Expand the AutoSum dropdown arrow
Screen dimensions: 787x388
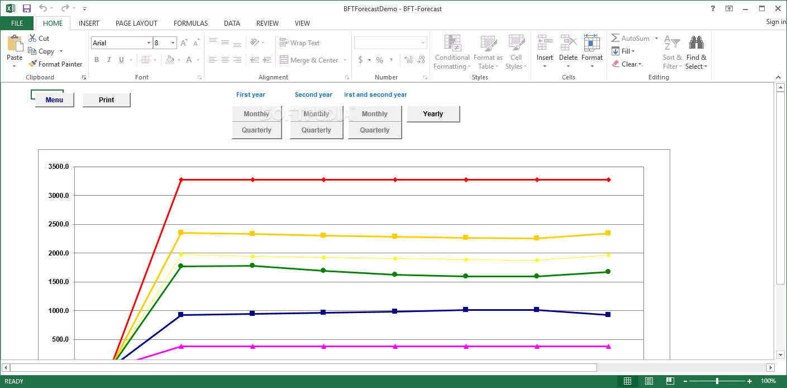657,38
